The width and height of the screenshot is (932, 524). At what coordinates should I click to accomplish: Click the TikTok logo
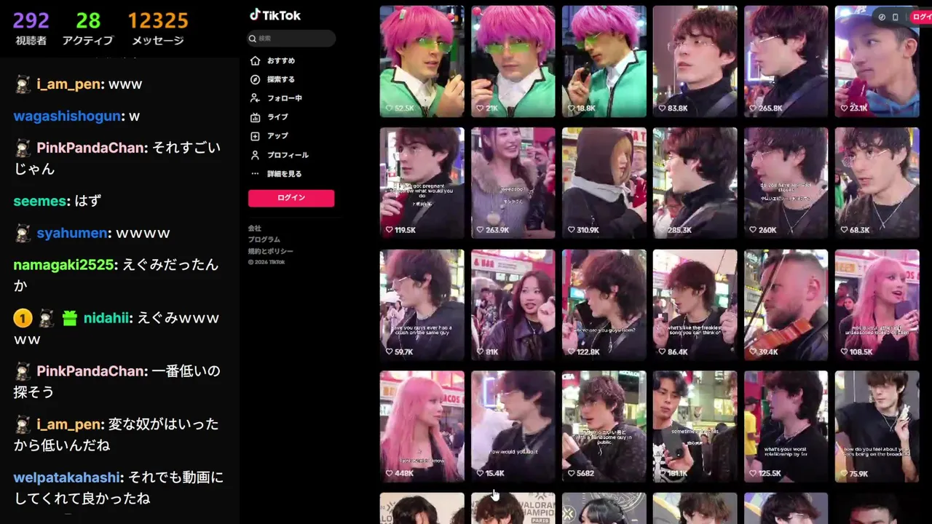click(275, 15)
